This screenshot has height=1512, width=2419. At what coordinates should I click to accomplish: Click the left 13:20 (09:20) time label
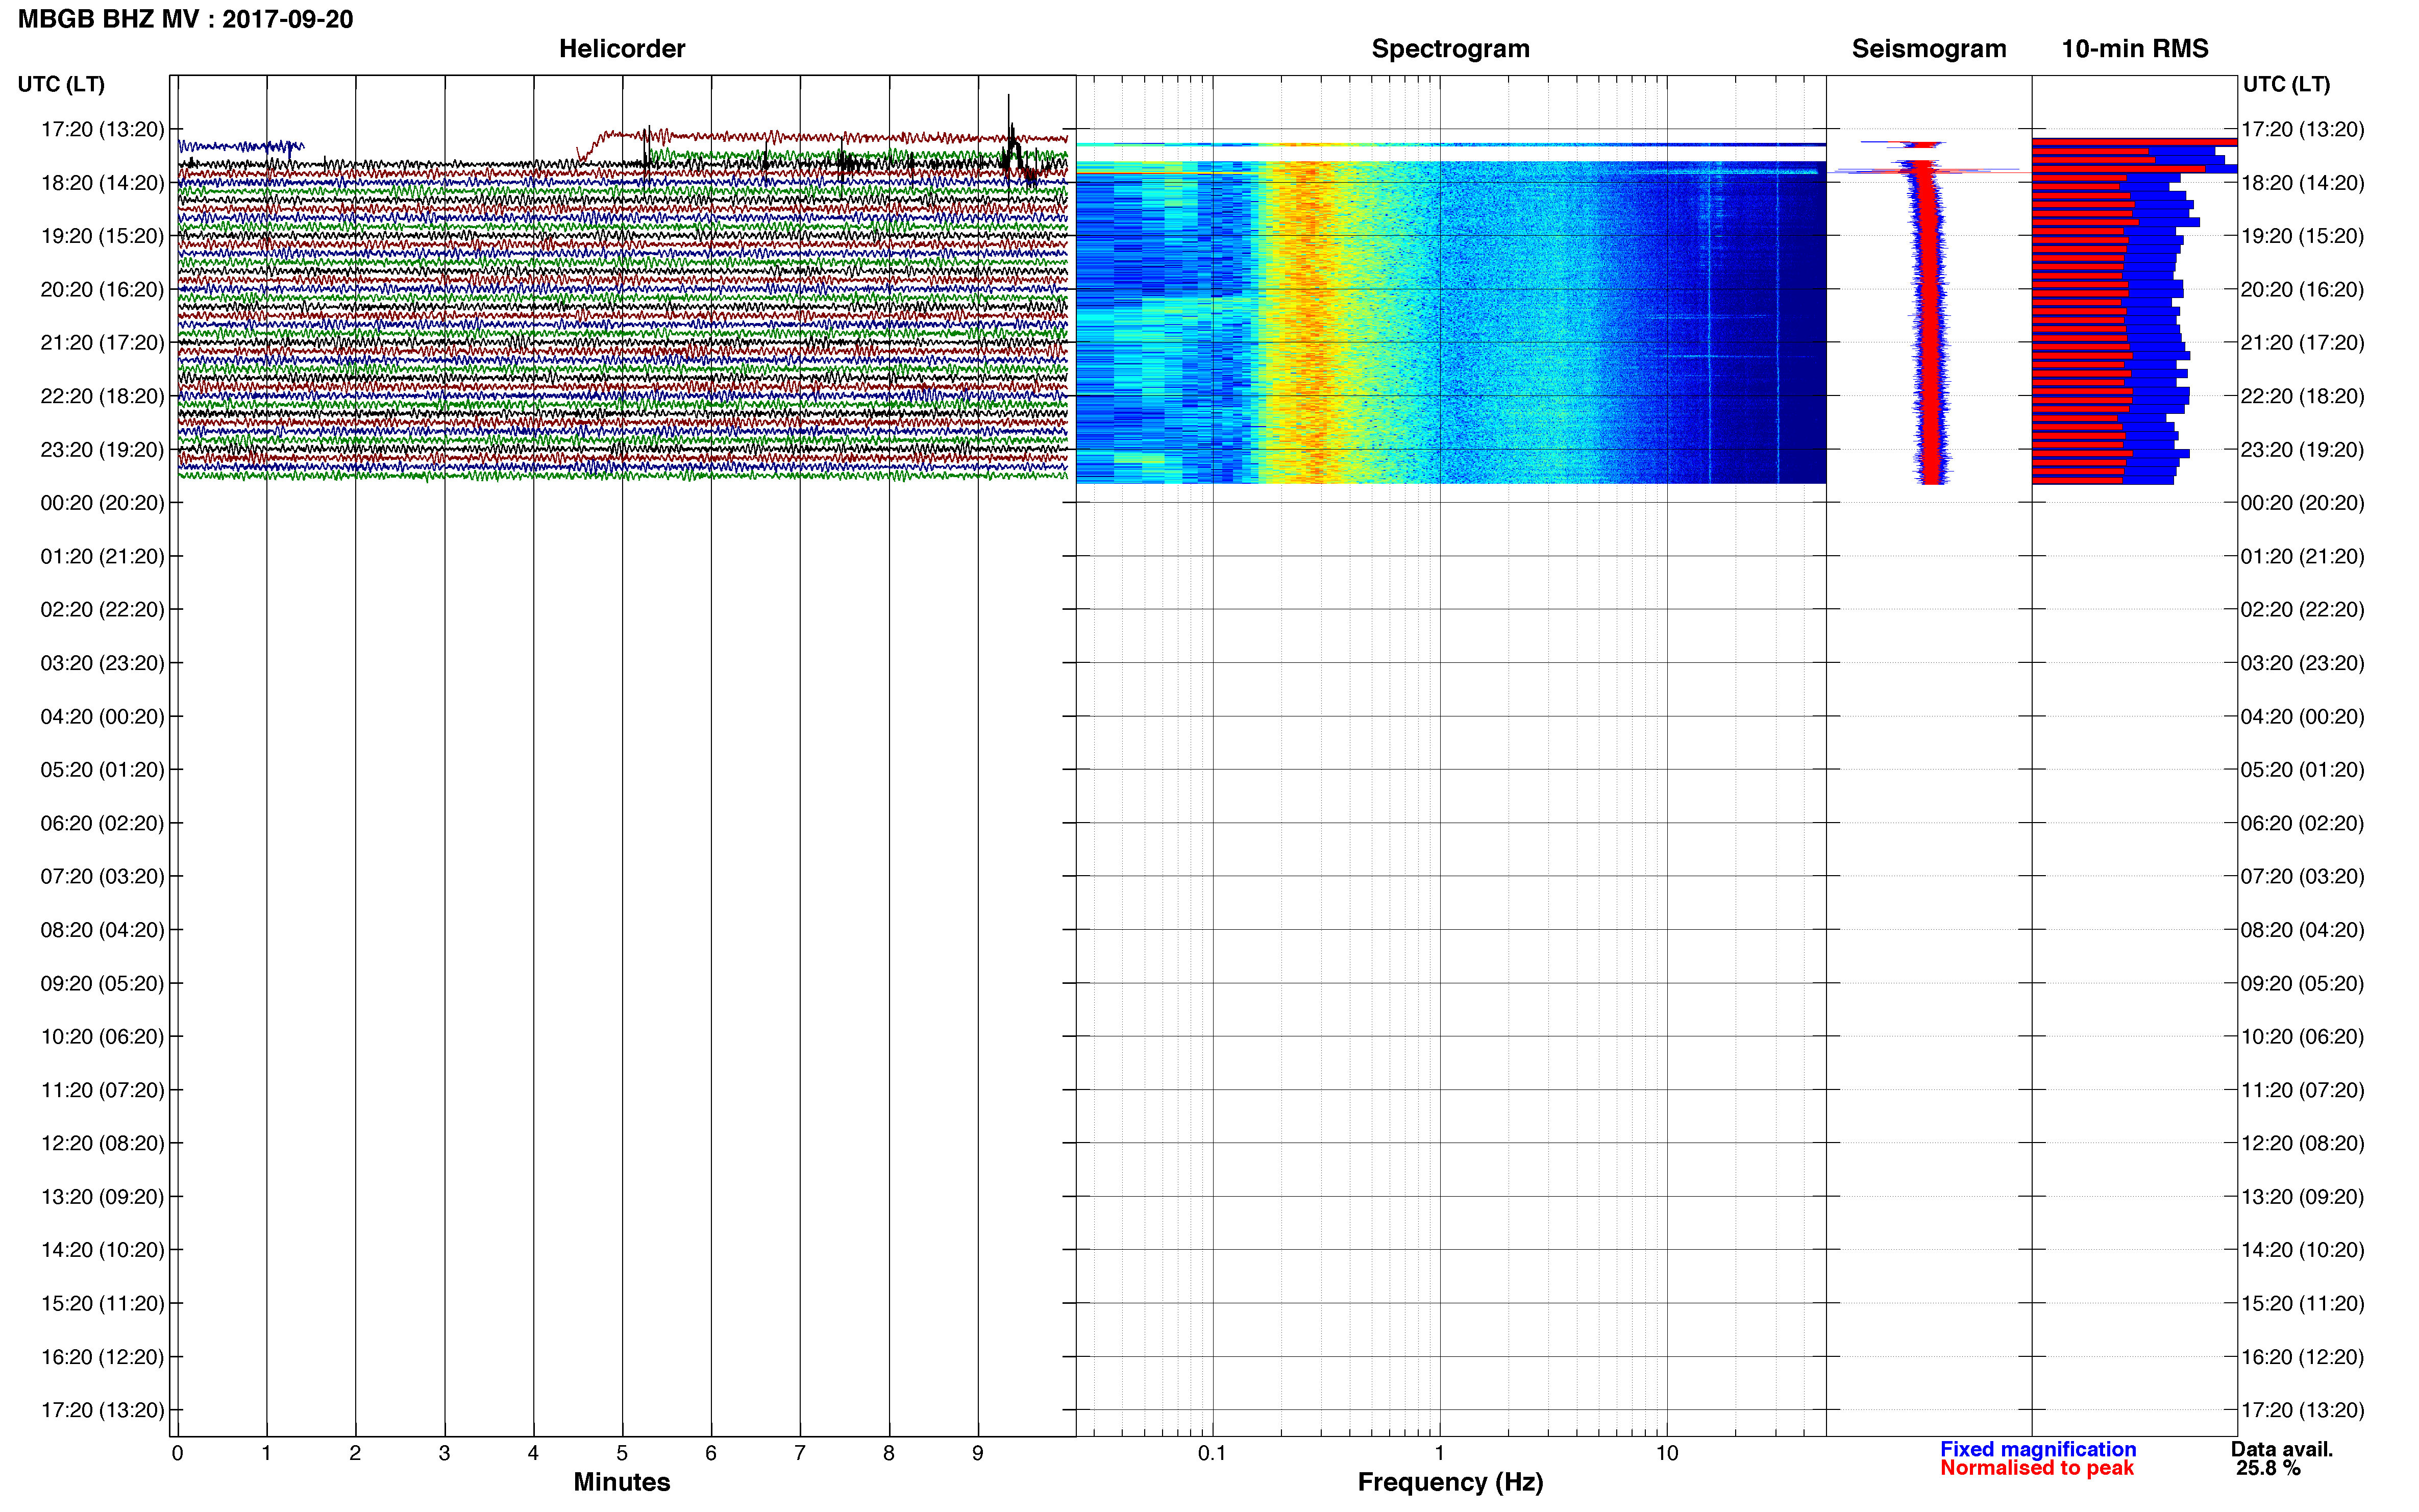(x=103, y=1196)
